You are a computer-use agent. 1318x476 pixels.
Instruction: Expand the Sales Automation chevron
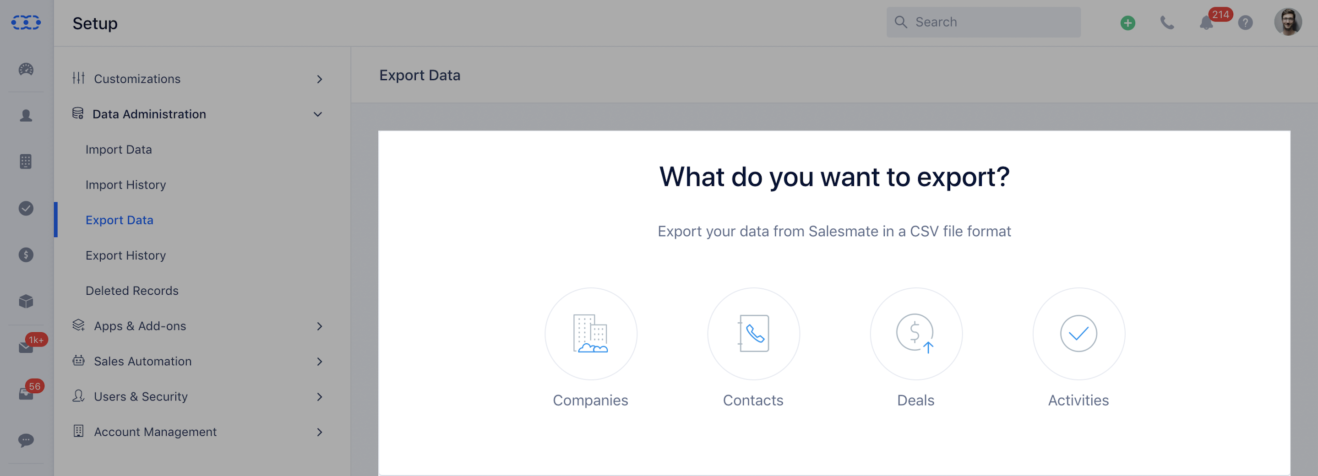point(319,362)
